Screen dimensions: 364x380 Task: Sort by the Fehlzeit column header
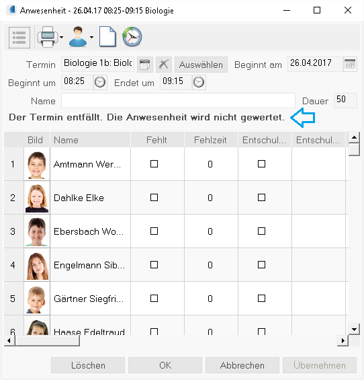click(x=210, y=140)
